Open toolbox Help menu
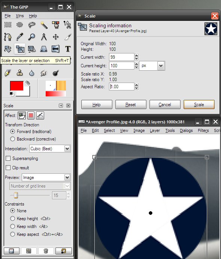 click(33, 16)
